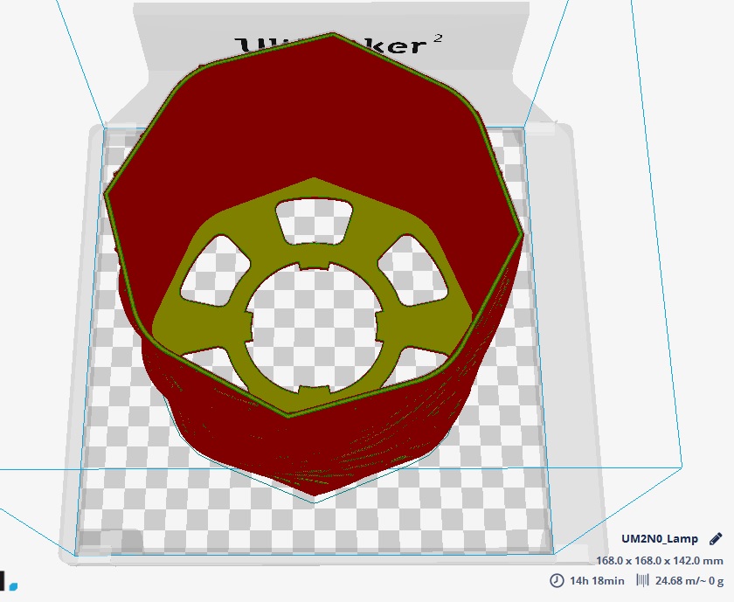Click the clock icon beside print time
This screenshot has width=734, height=602.
pyautogui.click(x=557, y=580)
